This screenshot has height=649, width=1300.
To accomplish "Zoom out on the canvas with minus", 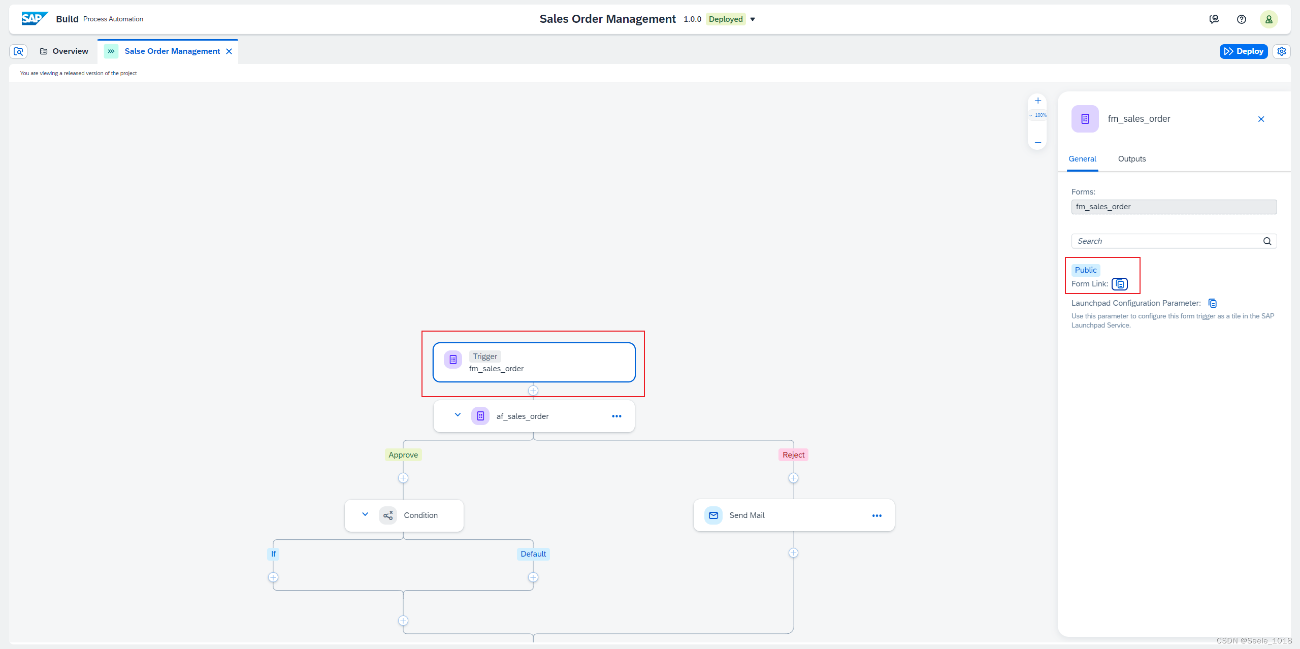I will (1038, 143).
